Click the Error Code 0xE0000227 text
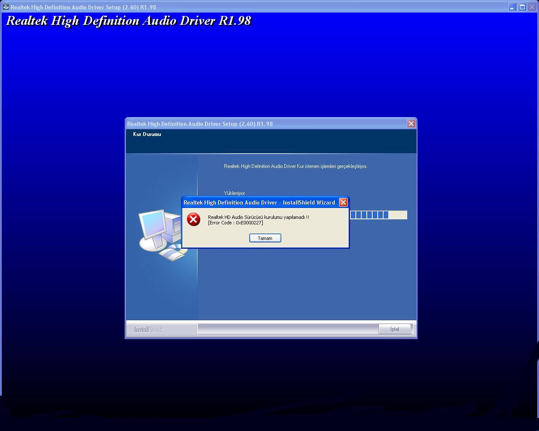Viewport: 539px width, 431px height. coord(235,223)
